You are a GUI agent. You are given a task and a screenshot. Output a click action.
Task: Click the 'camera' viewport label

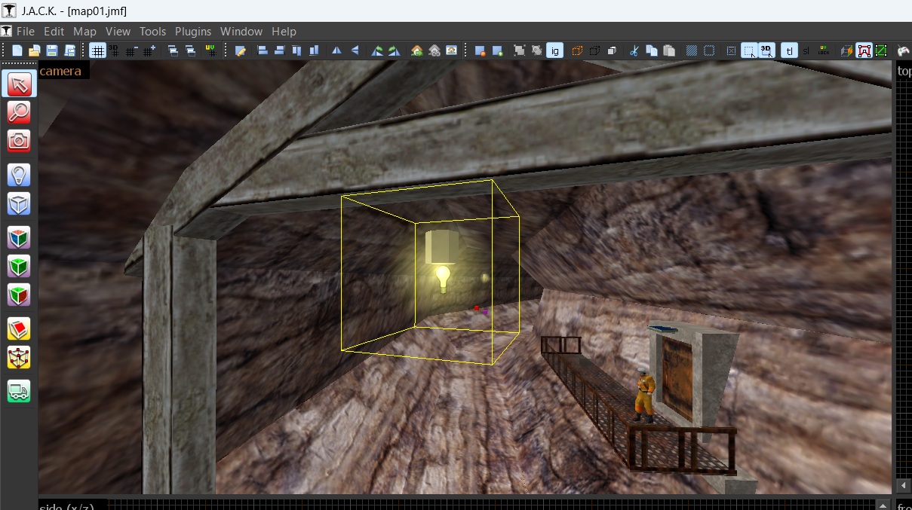(60, 71)
